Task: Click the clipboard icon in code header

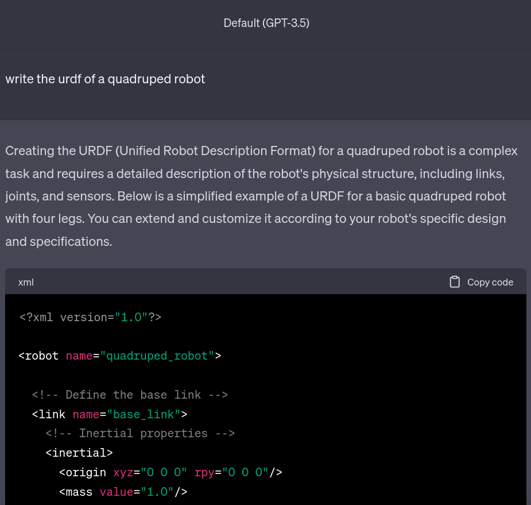Action: [455, 282]
